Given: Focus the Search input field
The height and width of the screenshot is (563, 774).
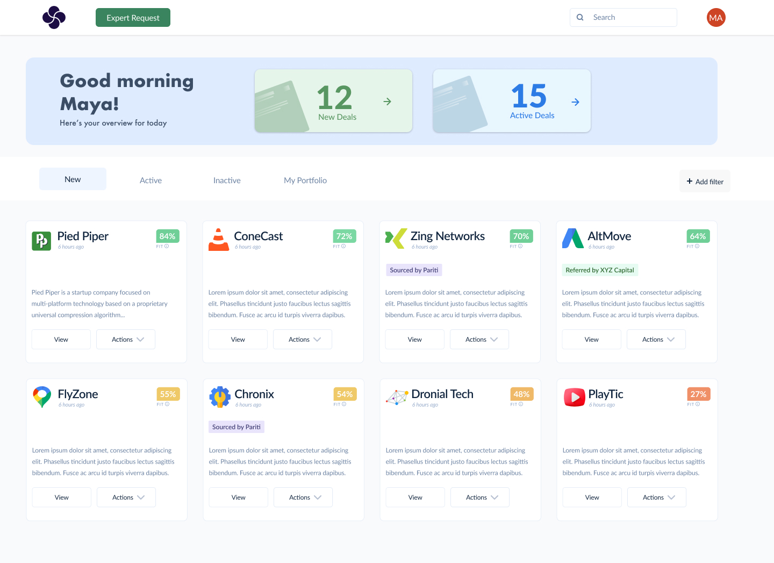Looking at the screenshot, I should pos(629,18).
